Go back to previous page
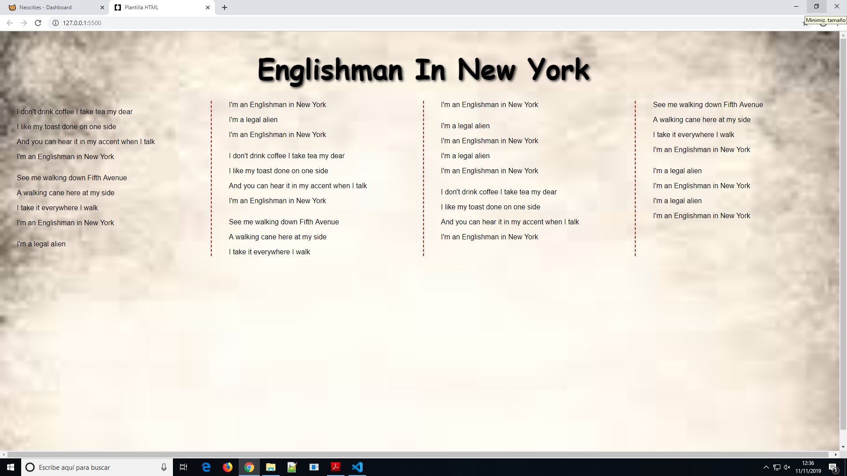This screenshot has height=476, width=847. click(10, 23)
